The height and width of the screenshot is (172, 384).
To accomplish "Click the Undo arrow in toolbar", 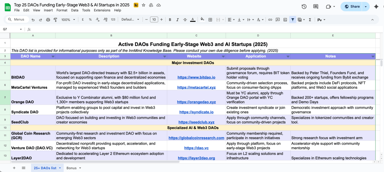I will pos(33,19).
